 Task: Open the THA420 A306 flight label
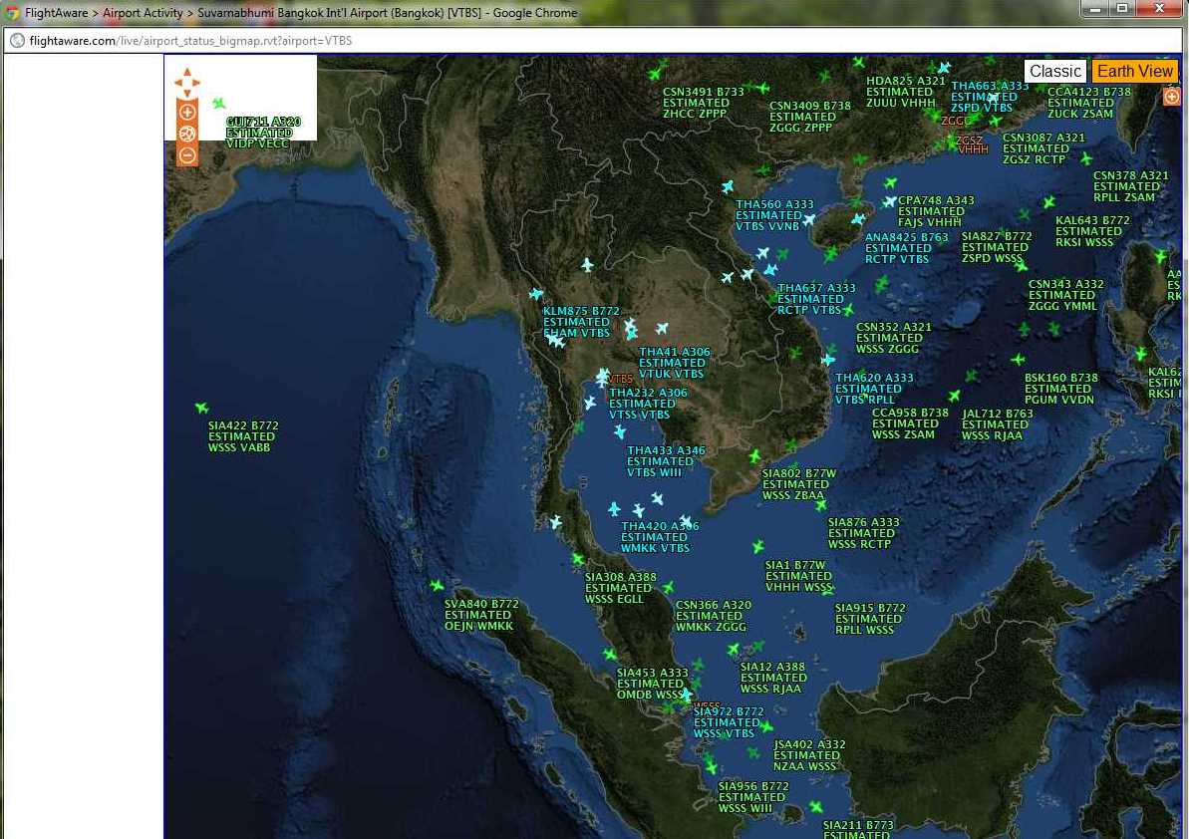click(660, 537)
